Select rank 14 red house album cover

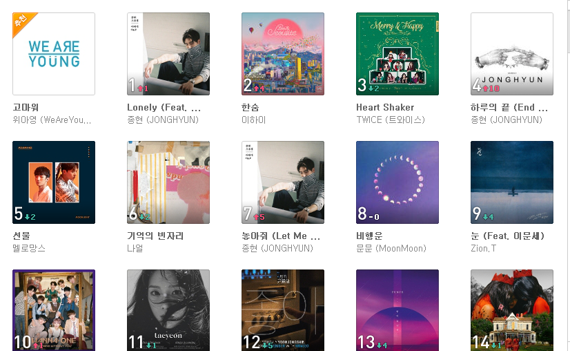[x=512, y=310]
